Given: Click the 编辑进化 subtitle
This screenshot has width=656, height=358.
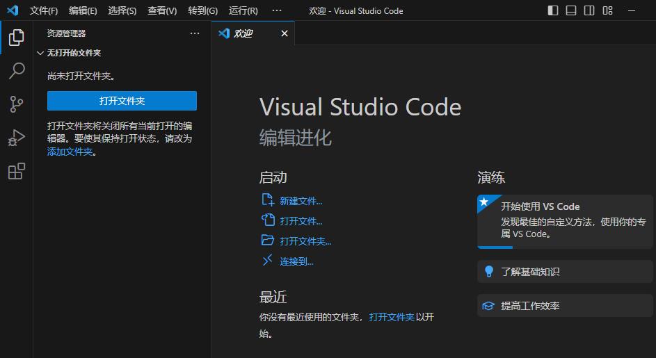Looking at the screenshot, I should (296, 138).
